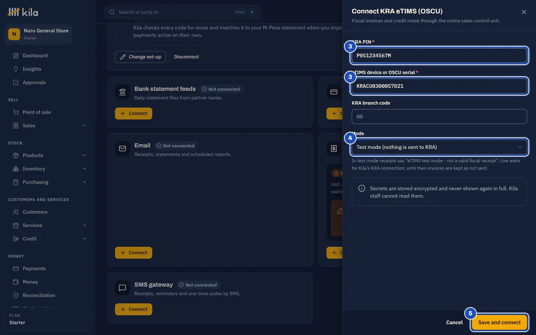Open the Nuru General Store account switcher
Image resolution: width=536 pixels, height=335 pixels.
pyautogui.click(x=38, y=34)
